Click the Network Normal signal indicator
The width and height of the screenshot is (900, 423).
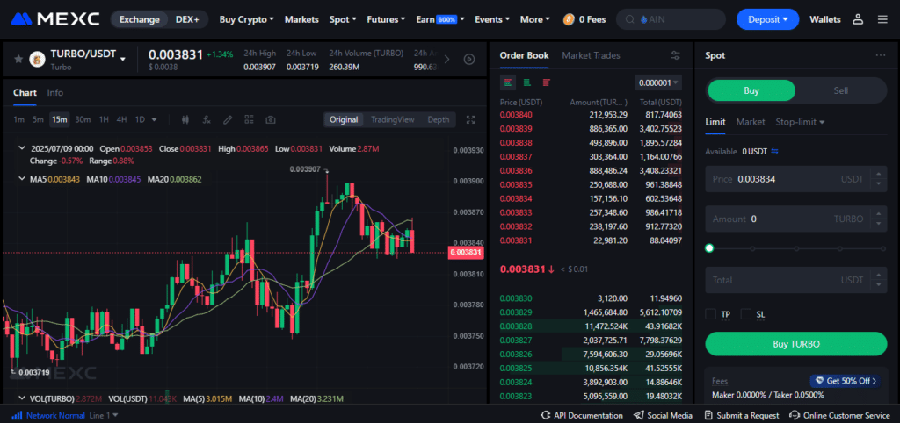pos(49,416)
